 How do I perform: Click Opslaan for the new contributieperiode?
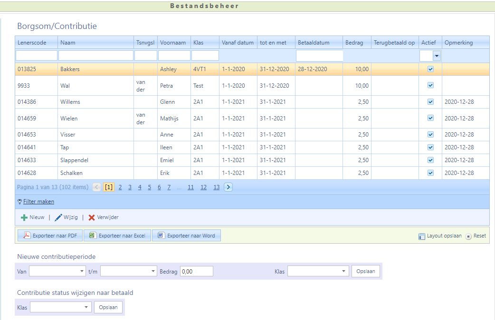(365, 272)
